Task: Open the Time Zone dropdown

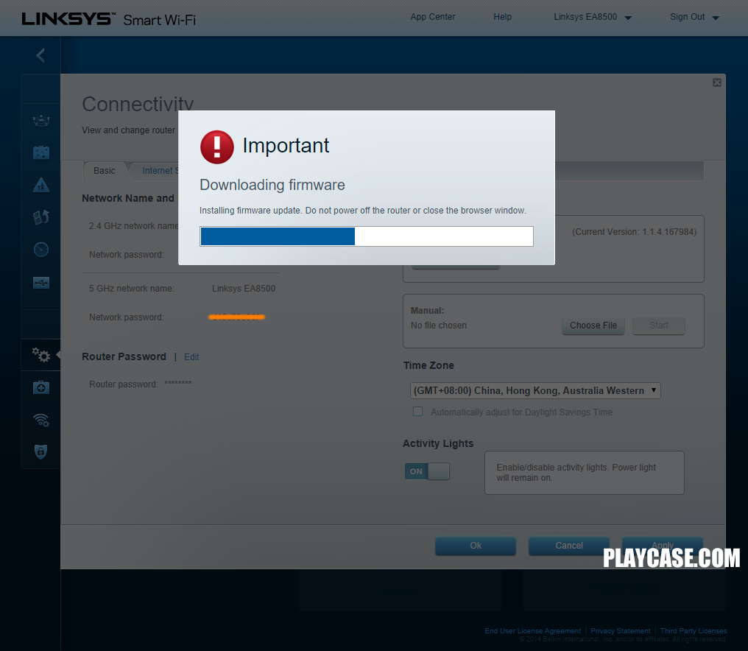Action: coord(535,390)
